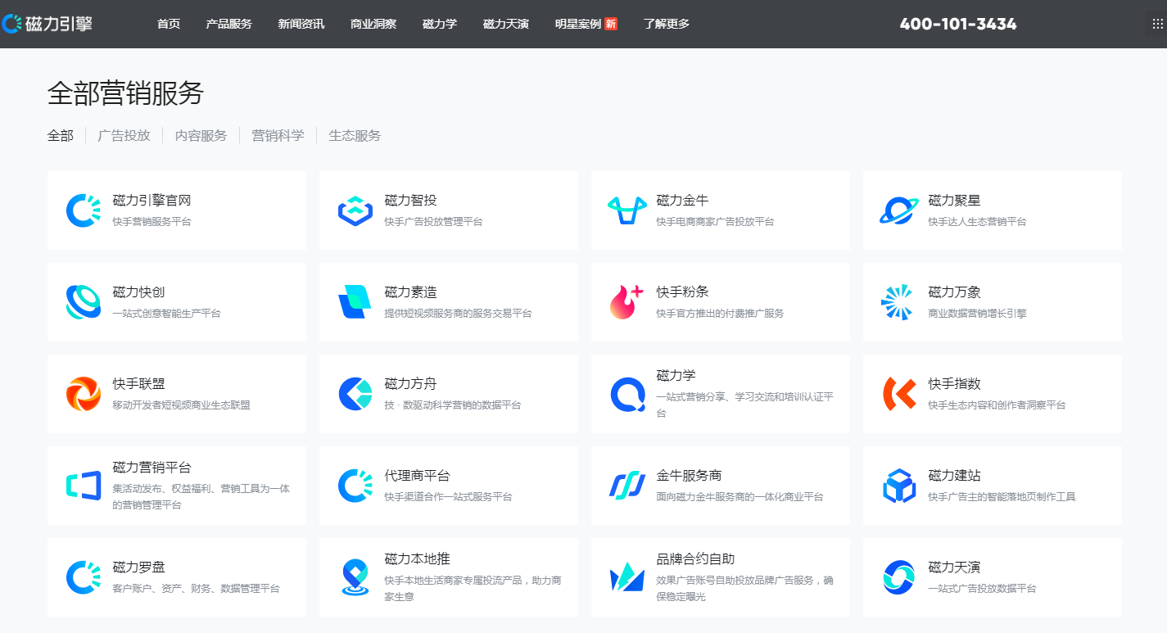Click the 磁力金牛 bull icon
Viewport: 1167px width, 633px height.
pyautogui.click(x=626, y=210)
